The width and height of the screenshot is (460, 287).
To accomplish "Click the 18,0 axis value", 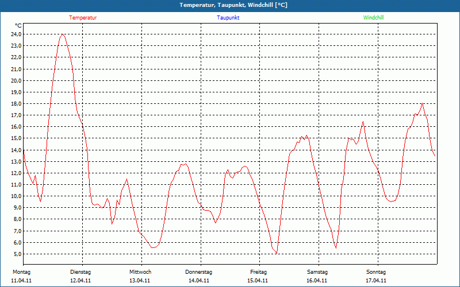I will coord(16,104).
